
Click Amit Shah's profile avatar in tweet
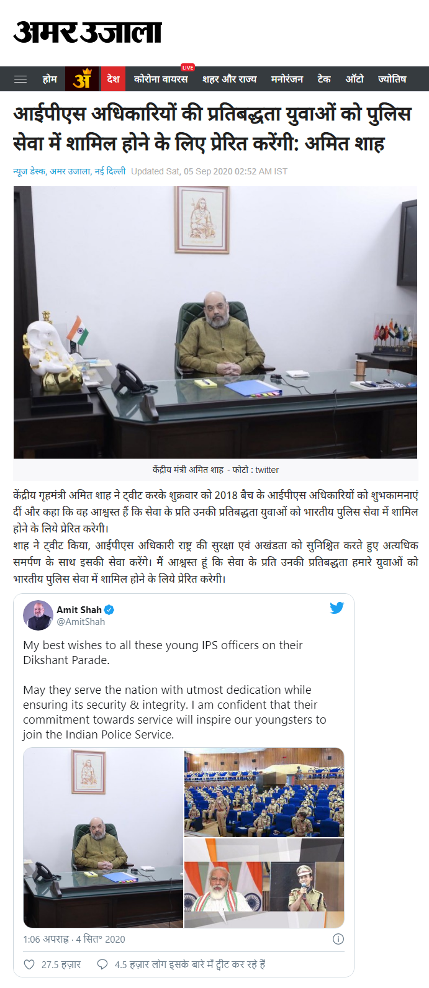click(38, 615)
